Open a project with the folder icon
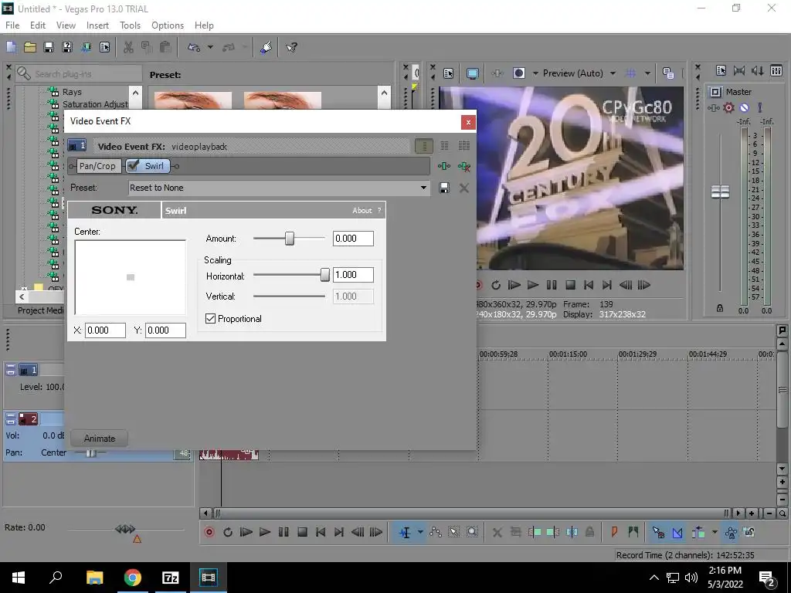The image size is (791, 593). coord(30,47)
